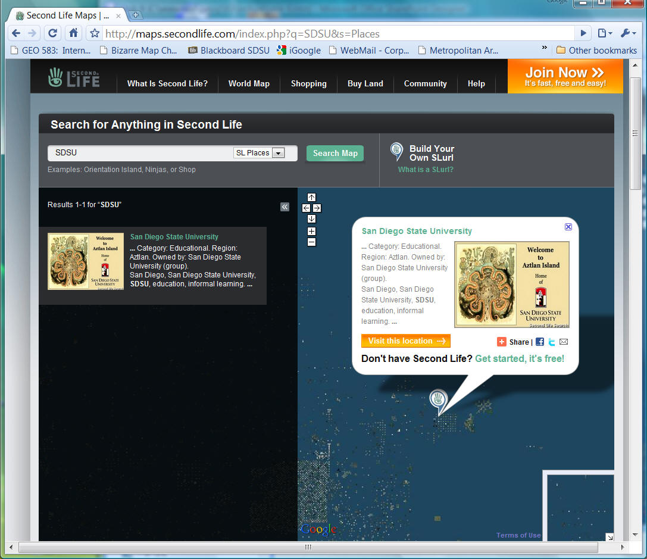Image resolution: width=647 pixels, height=559 pixels.
Task: Click the horizontal scrollbar left arrow
Action: [x=11, y=548]
